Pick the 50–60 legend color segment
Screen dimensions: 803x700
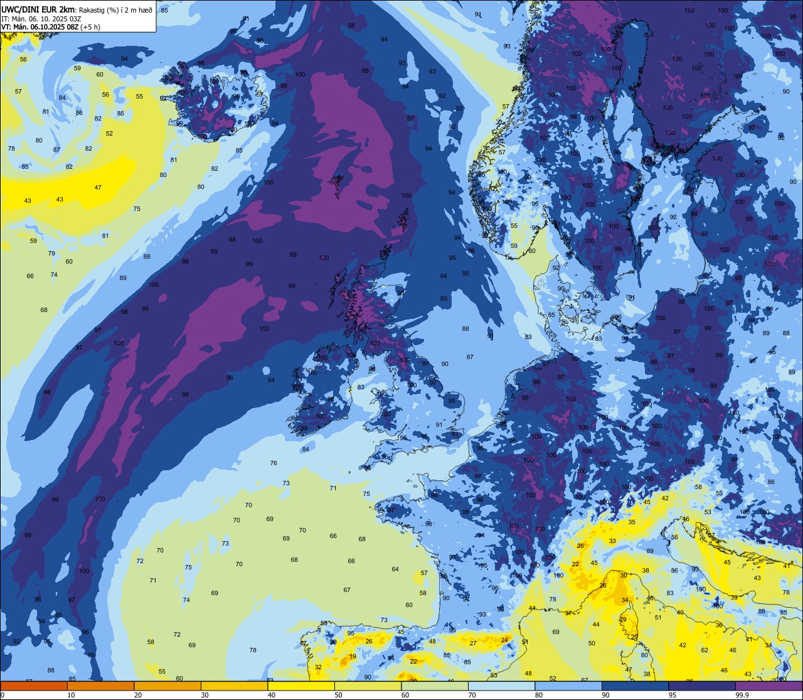click(x=368, y=686)
